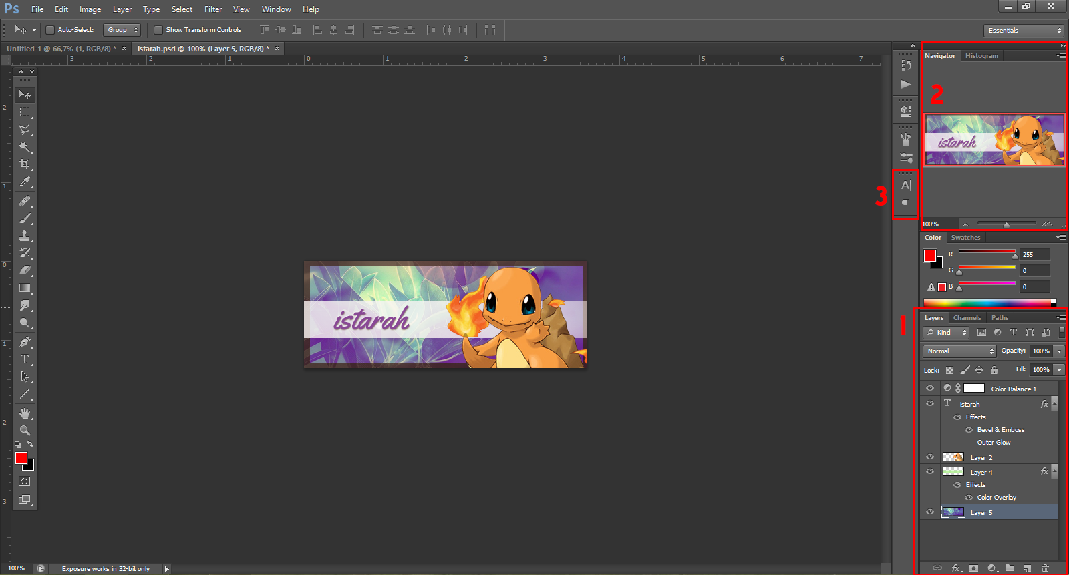
Task: Click the Navigator zoom slider
Action: tap(1006, 224)
